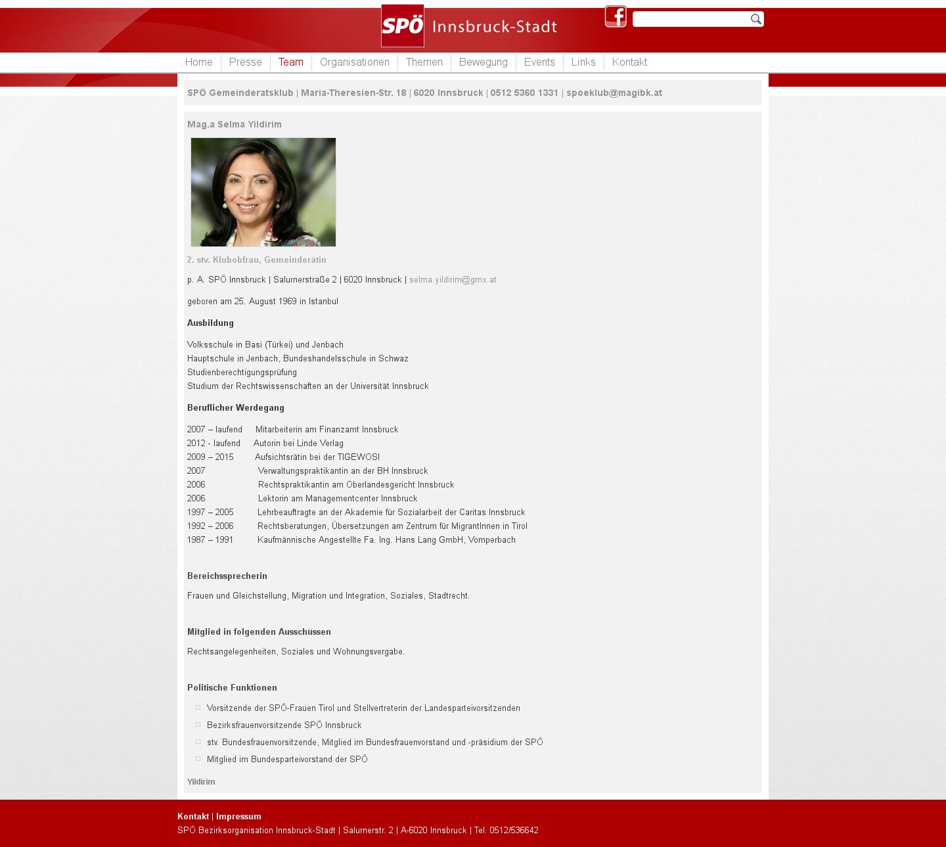Click the SPÖ logo
946x847 pixels.
403,26
